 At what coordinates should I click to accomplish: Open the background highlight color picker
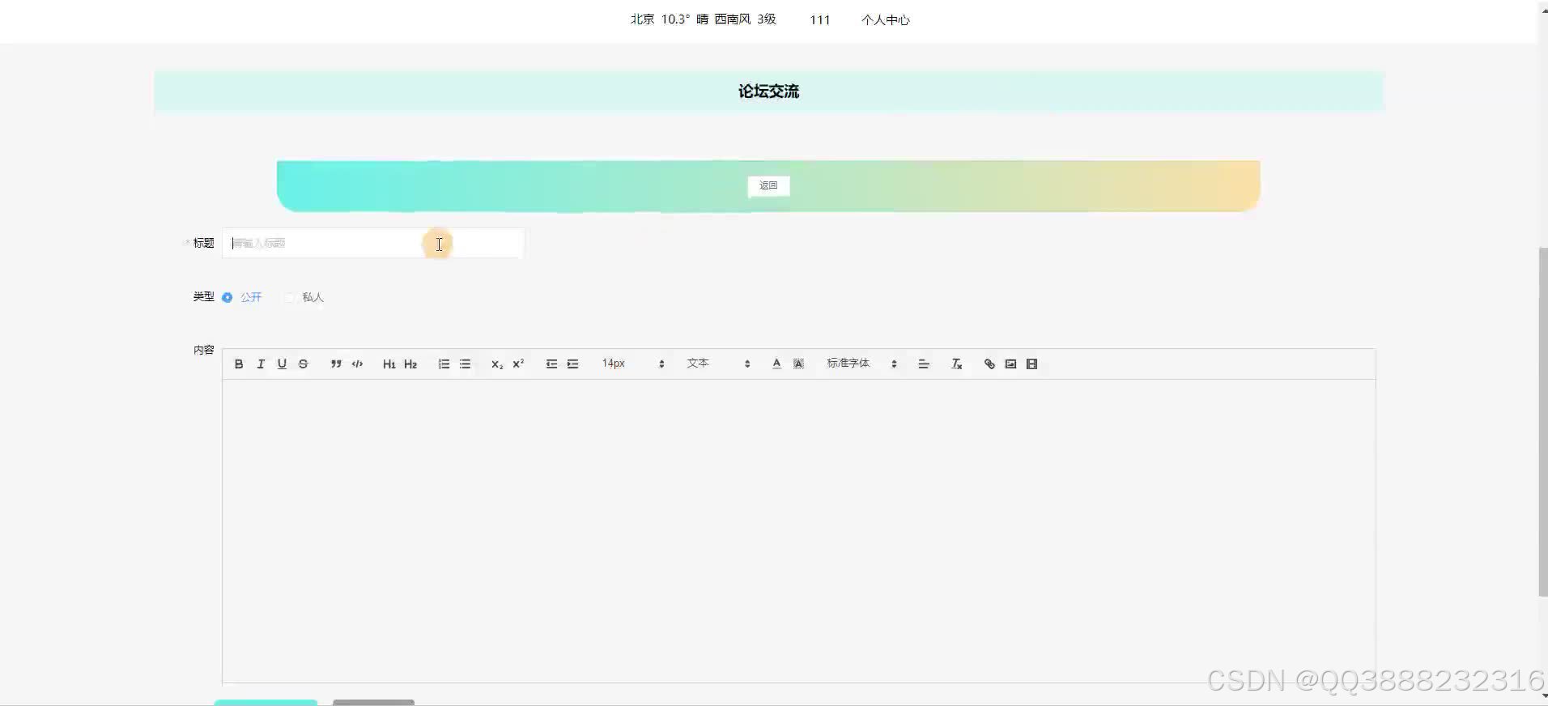pyautogui.click(x=798, y=364)
